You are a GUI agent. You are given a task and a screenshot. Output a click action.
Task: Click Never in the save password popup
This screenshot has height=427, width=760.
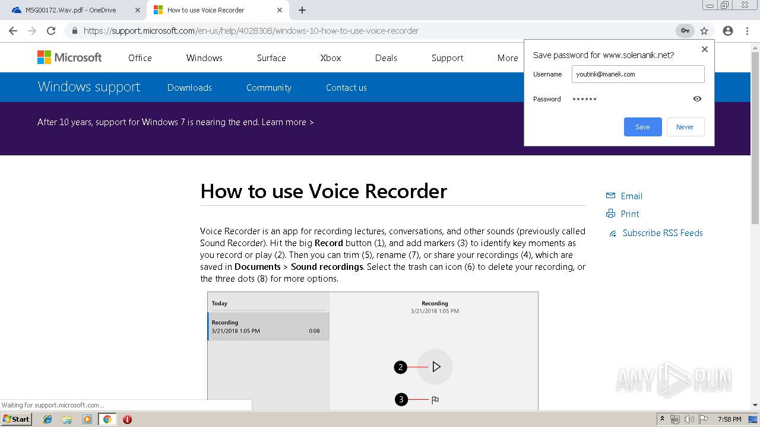coord(685,127)
